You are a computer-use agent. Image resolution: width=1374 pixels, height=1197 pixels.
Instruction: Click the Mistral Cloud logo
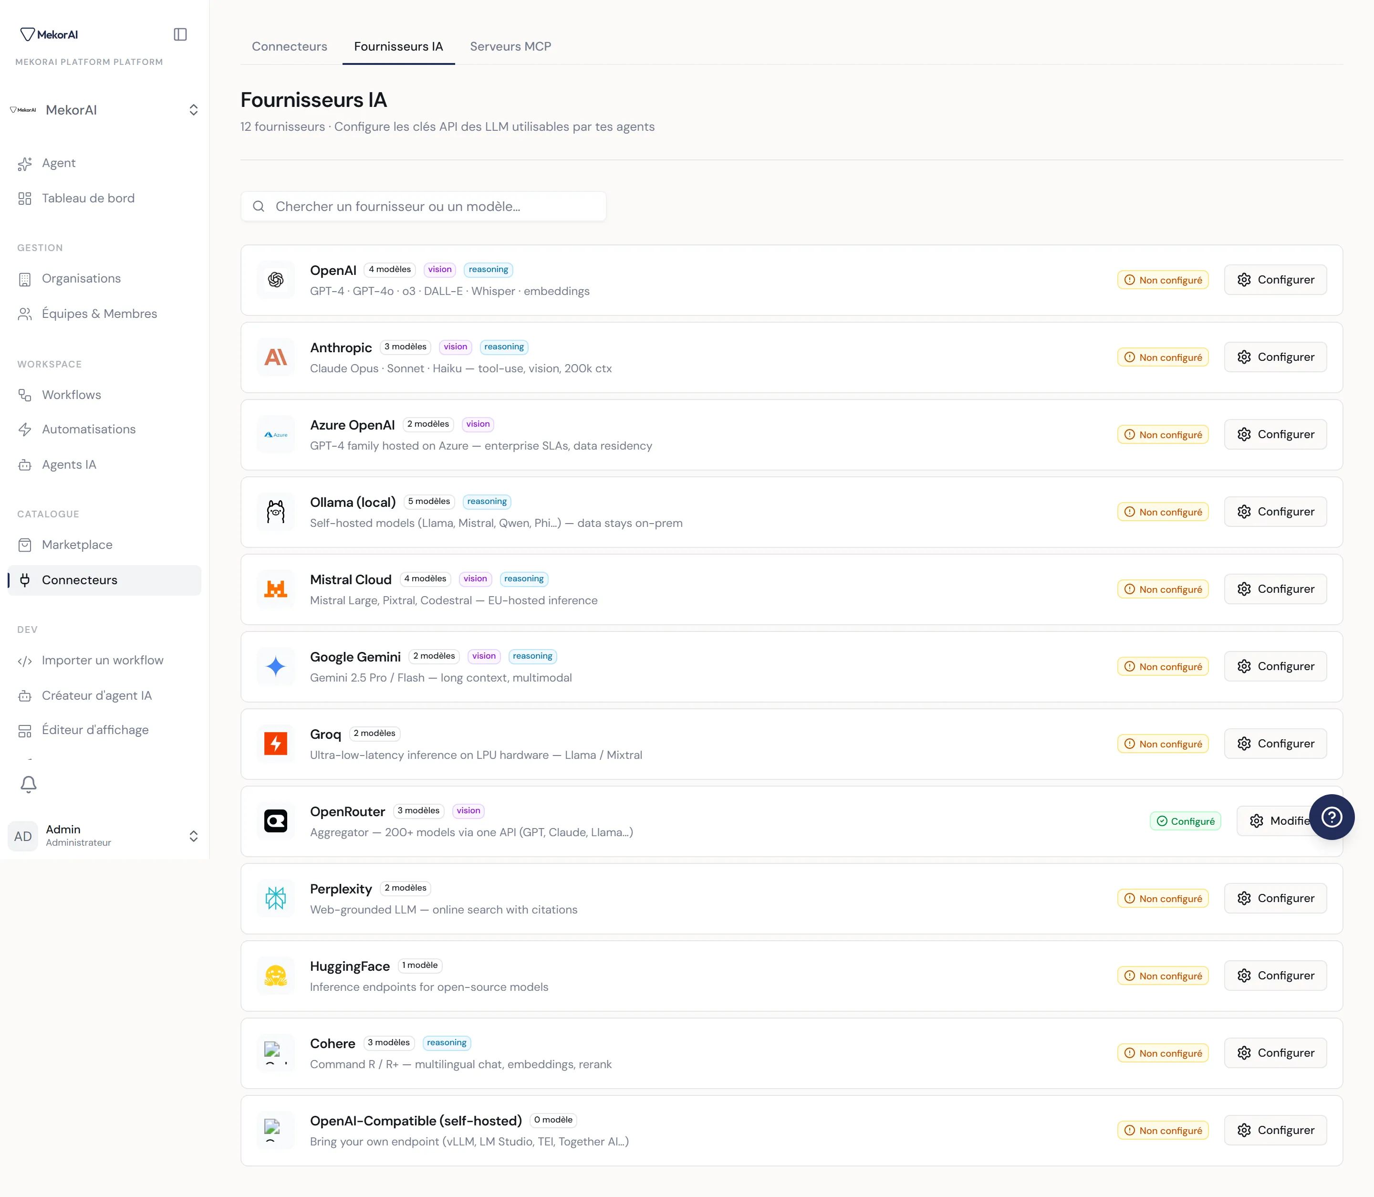click(x=276, y=589)
